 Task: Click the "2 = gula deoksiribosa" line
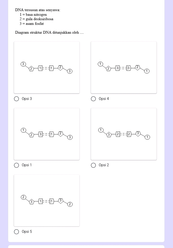tap(36, 19)
